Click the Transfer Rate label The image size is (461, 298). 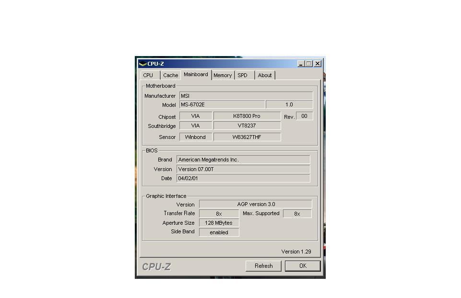179,213
